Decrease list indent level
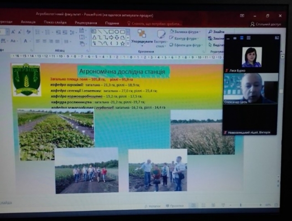Image resolution: width=292 pixels, height=221 pixels. (x=58, y=32)
